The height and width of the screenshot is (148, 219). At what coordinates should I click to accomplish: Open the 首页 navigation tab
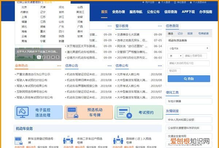(104, 12)
